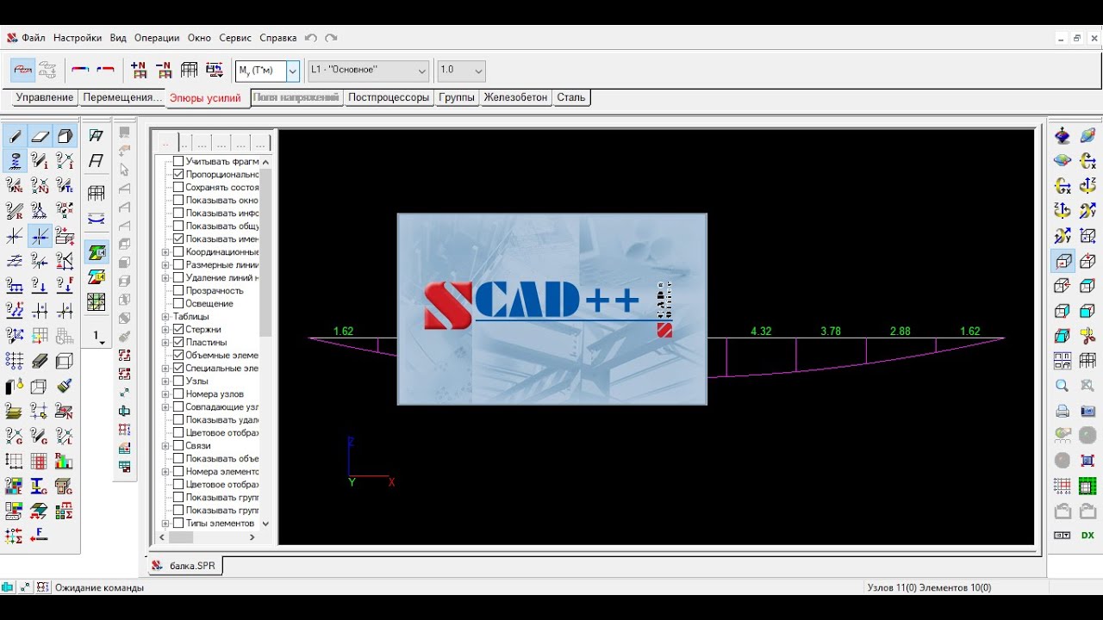Click the printer icon on right toolbar
This screenshot has width=1103, height=620.
pos(1062,411)
